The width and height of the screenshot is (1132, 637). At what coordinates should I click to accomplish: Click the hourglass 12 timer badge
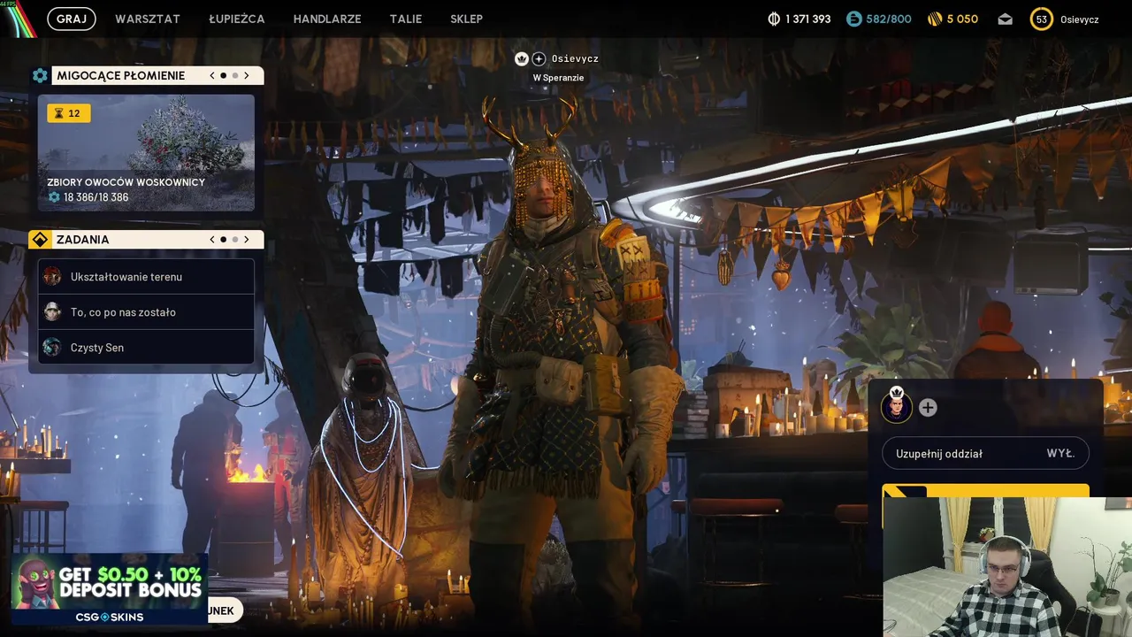click(68, 113)
